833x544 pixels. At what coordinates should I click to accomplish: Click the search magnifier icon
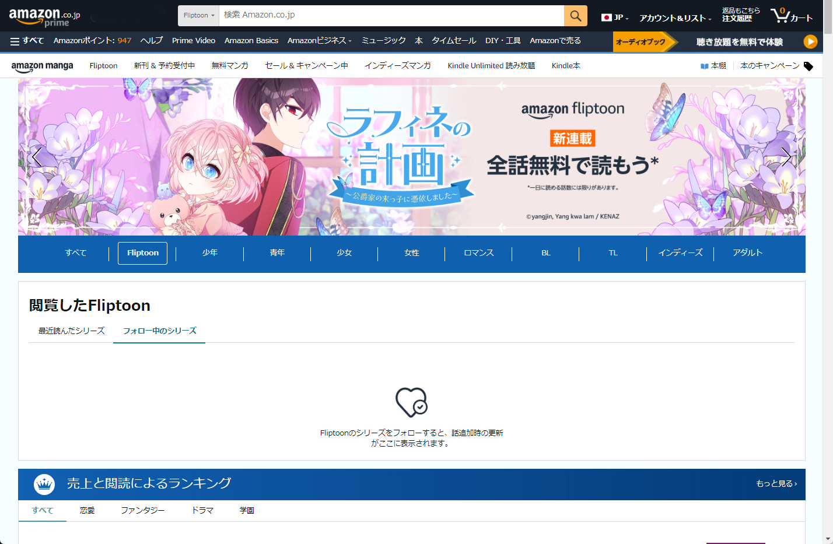(575, 15)
